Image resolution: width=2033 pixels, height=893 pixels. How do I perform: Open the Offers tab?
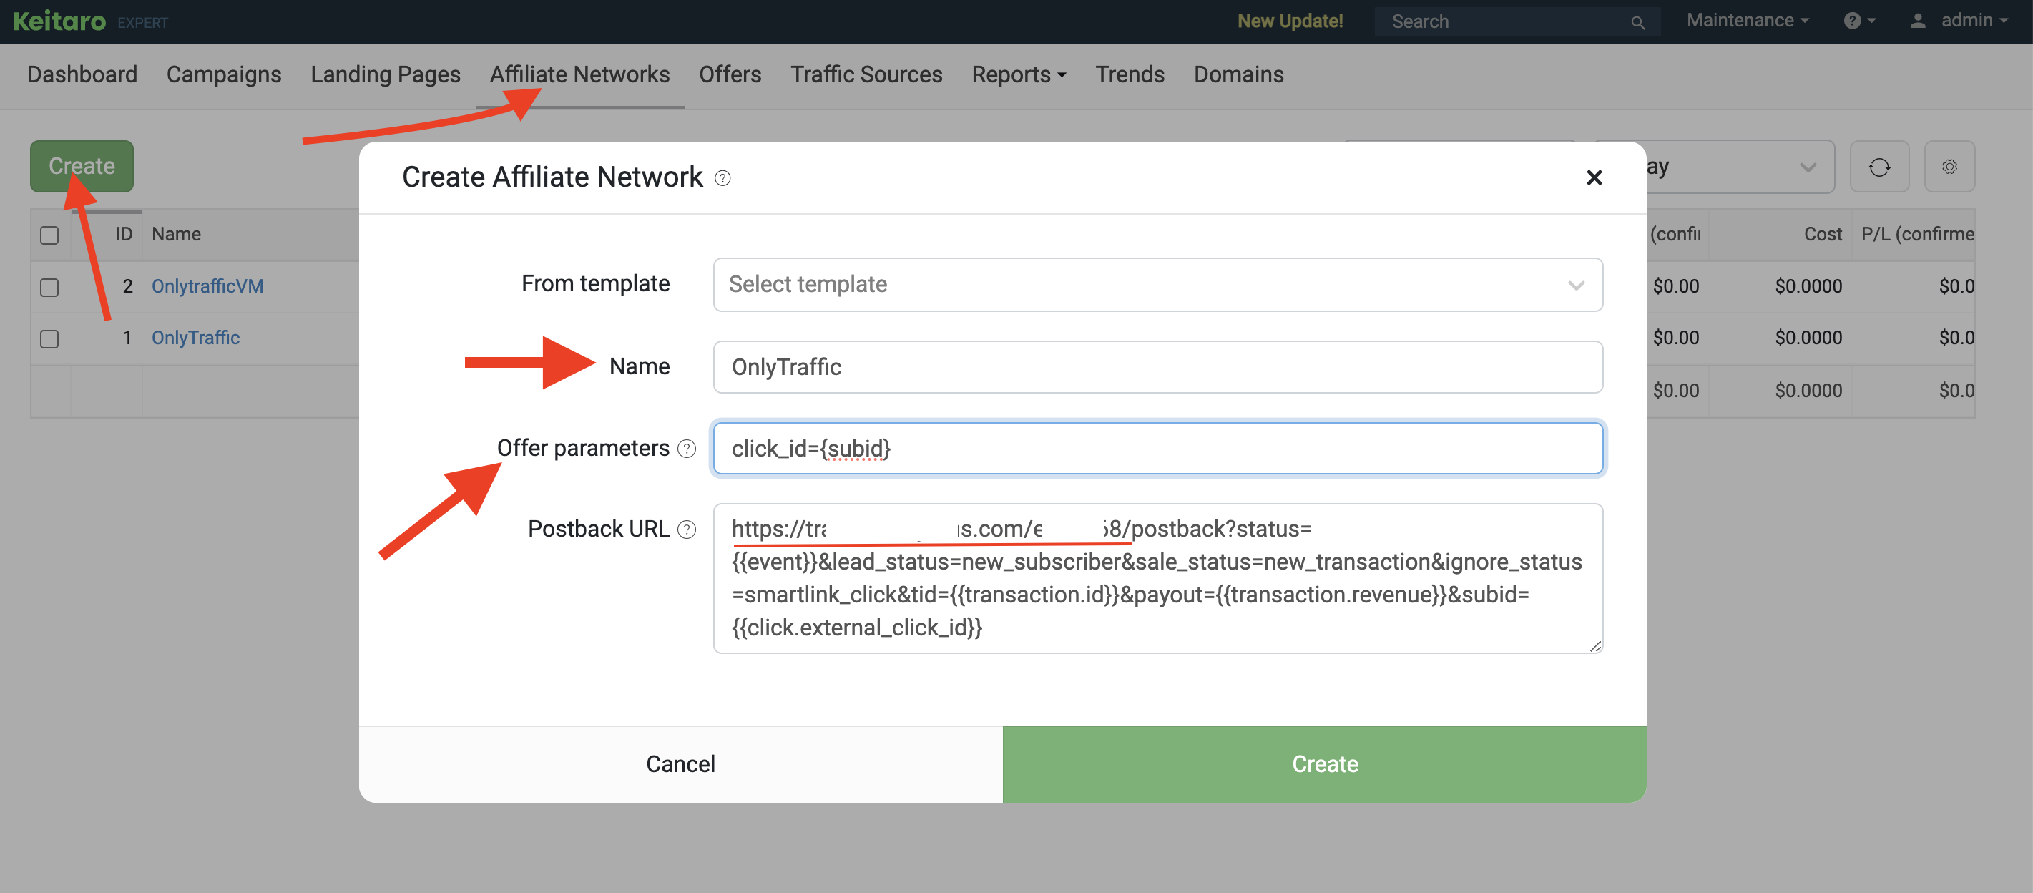(730, 75)
